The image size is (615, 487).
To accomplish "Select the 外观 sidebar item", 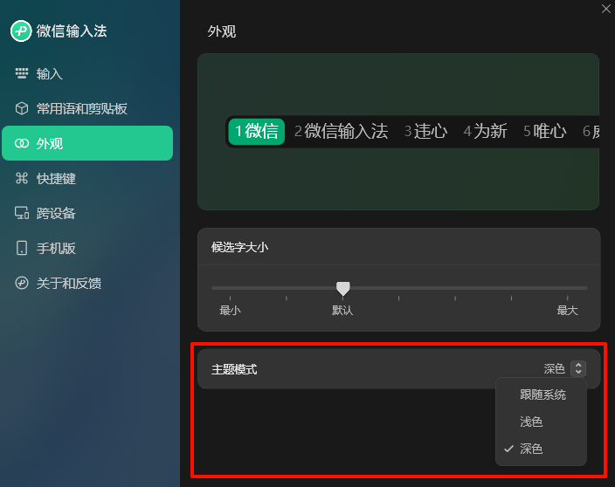I will (87, 143).
